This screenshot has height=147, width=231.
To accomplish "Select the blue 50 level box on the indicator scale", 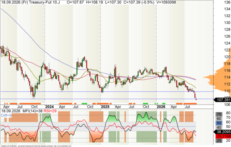I will pos(219,123).
